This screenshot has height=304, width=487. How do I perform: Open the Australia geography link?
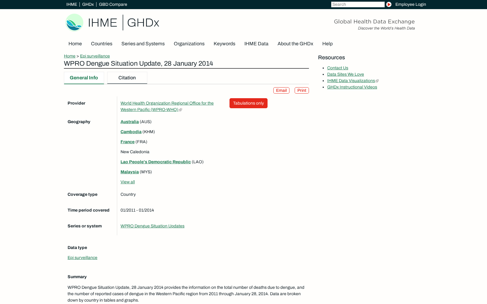coord(130,122)
